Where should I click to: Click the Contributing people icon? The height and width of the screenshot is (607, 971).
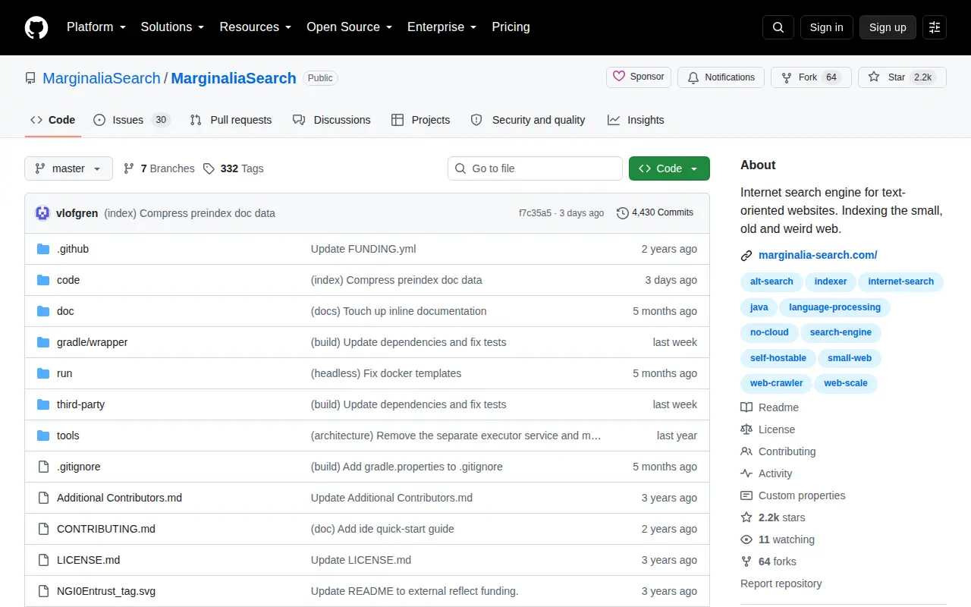point(746,451)
